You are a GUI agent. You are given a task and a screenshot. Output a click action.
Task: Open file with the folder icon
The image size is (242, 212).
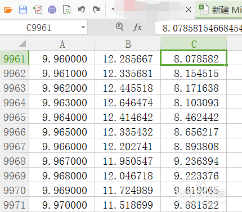click(x=8, y=10)
